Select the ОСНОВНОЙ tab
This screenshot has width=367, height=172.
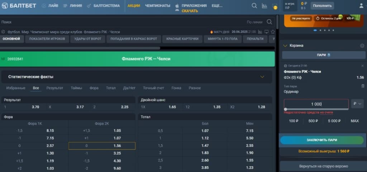(11, 39)
